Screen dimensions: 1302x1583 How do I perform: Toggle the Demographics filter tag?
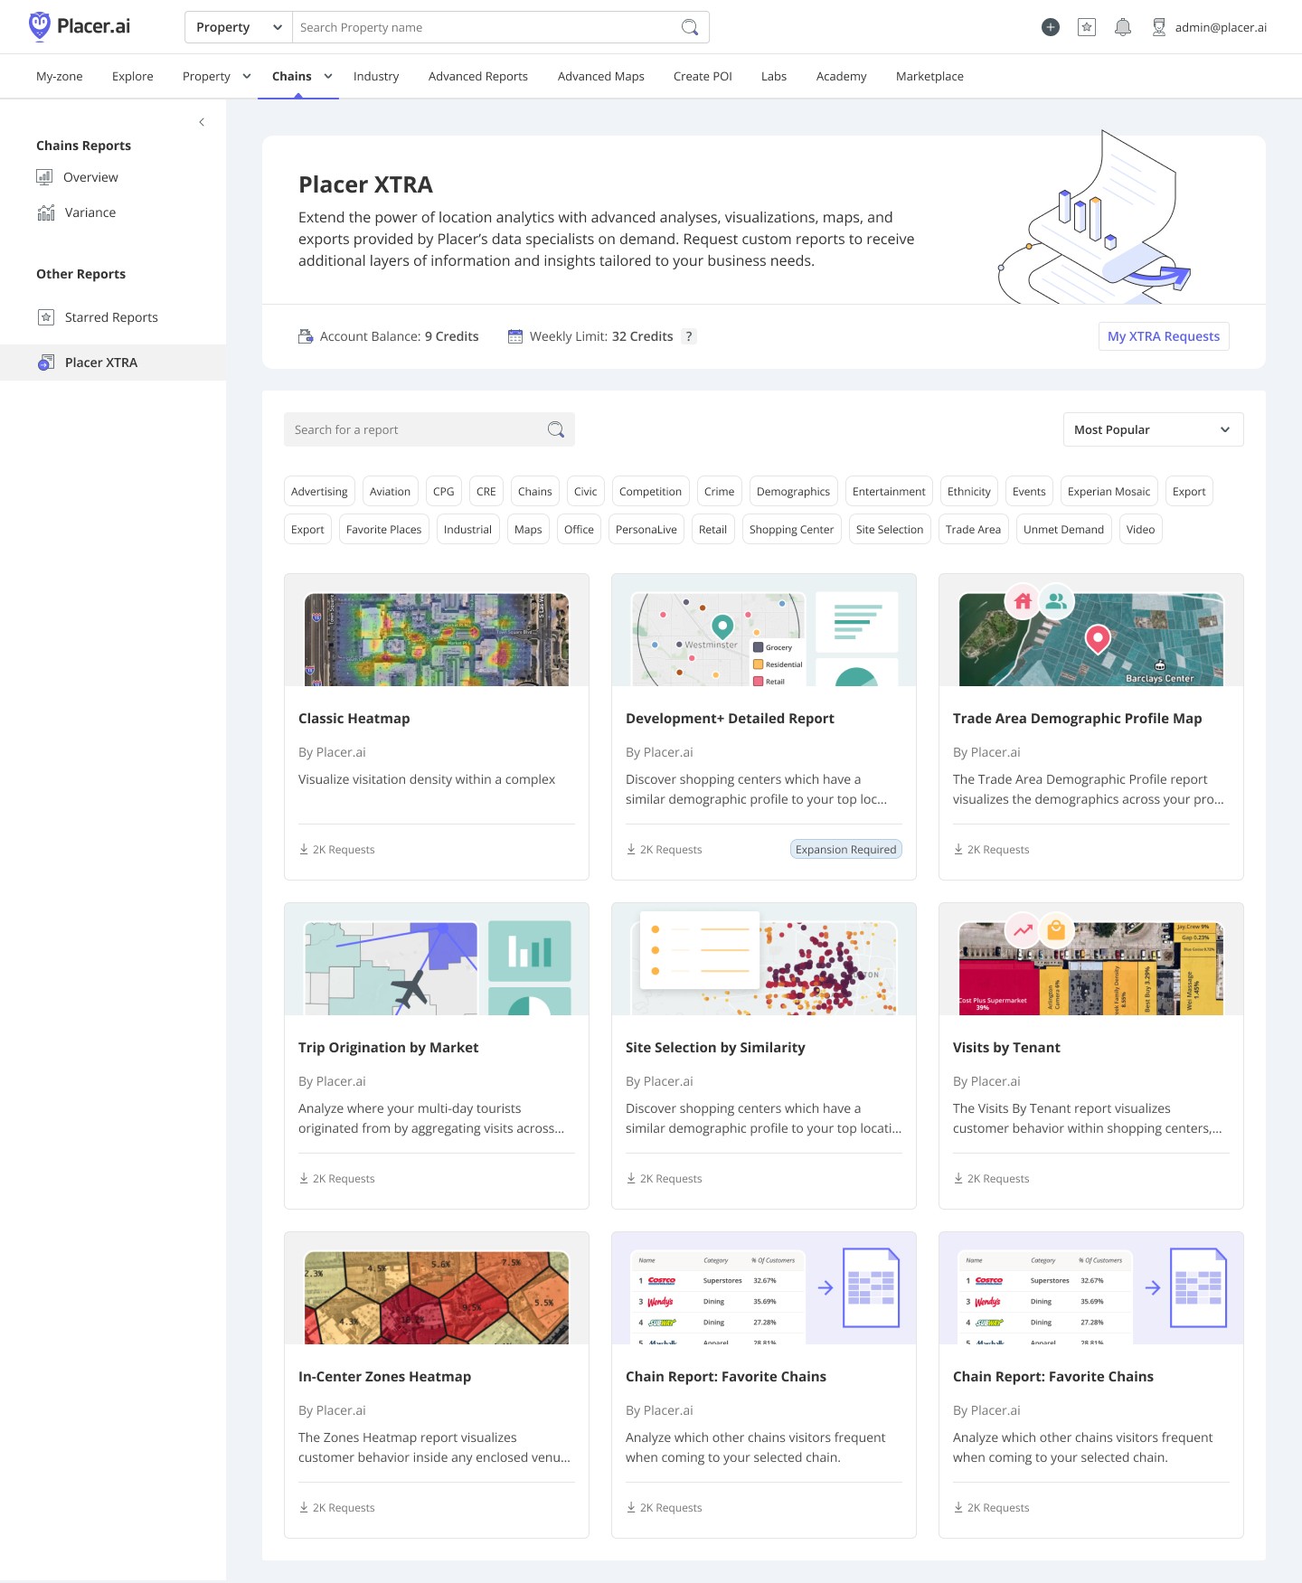pos(793,491)
